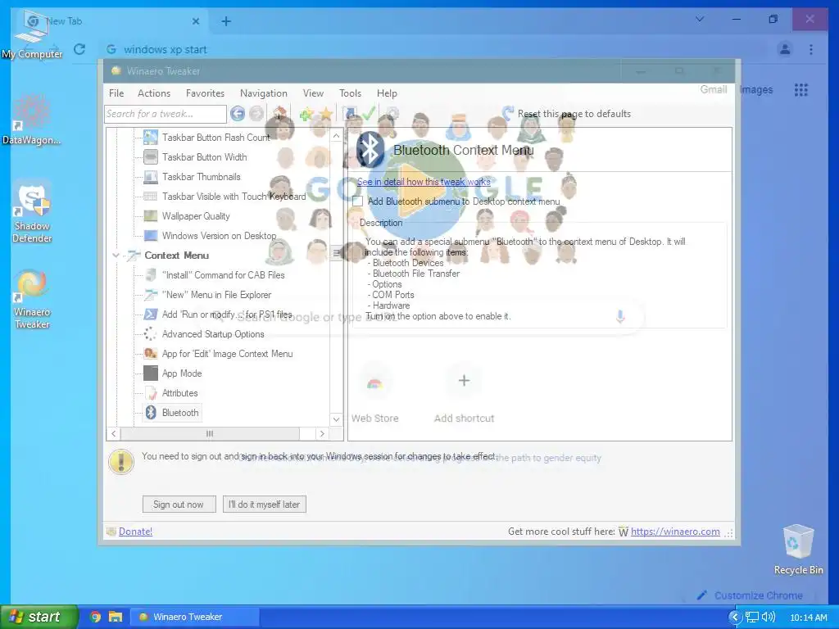Click Reset this page to defaults

click(567, 113)
